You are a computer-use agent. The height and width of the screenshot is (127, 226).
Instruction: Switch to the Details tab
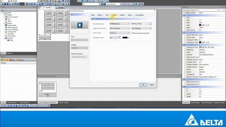(x=122, y=15)
